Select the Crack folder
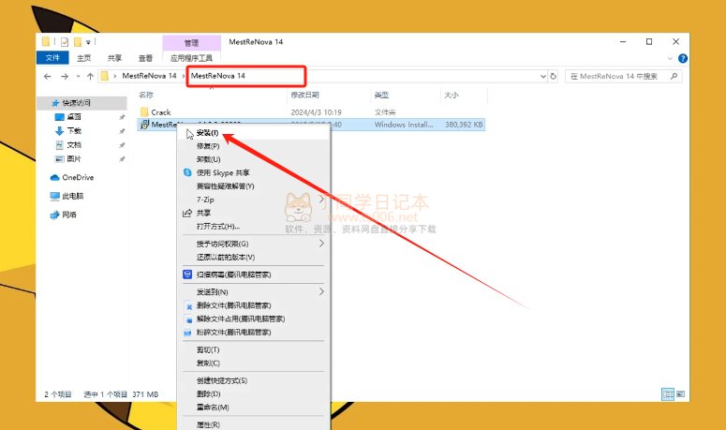 [161, 112]
